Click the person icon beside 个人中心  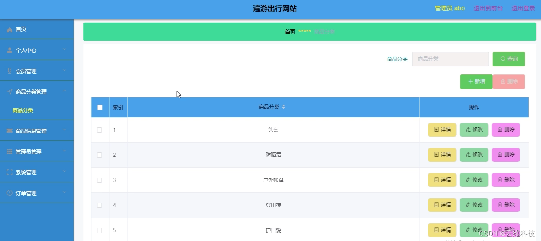click(x=10, y=51)
